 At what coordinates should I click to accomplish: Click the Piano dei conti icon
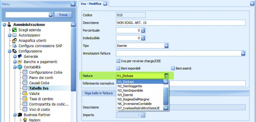tap(25, 78)
